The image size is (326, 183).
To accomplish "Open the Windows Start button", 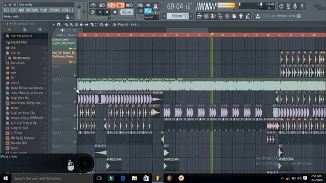I will tap(6, 178).
